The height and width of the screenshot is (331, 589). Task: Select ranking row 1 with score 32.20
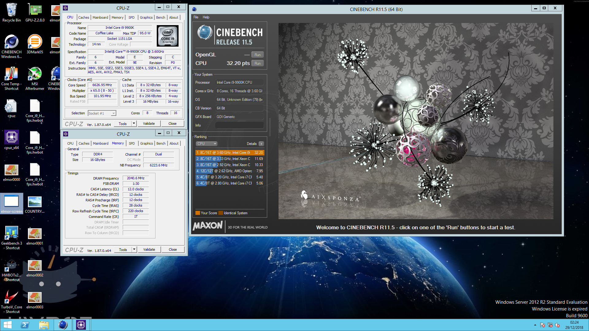[230, 153]
